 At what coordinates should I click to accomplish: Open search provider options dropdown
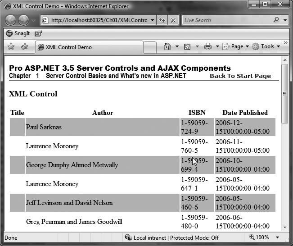tap(285, 20)
